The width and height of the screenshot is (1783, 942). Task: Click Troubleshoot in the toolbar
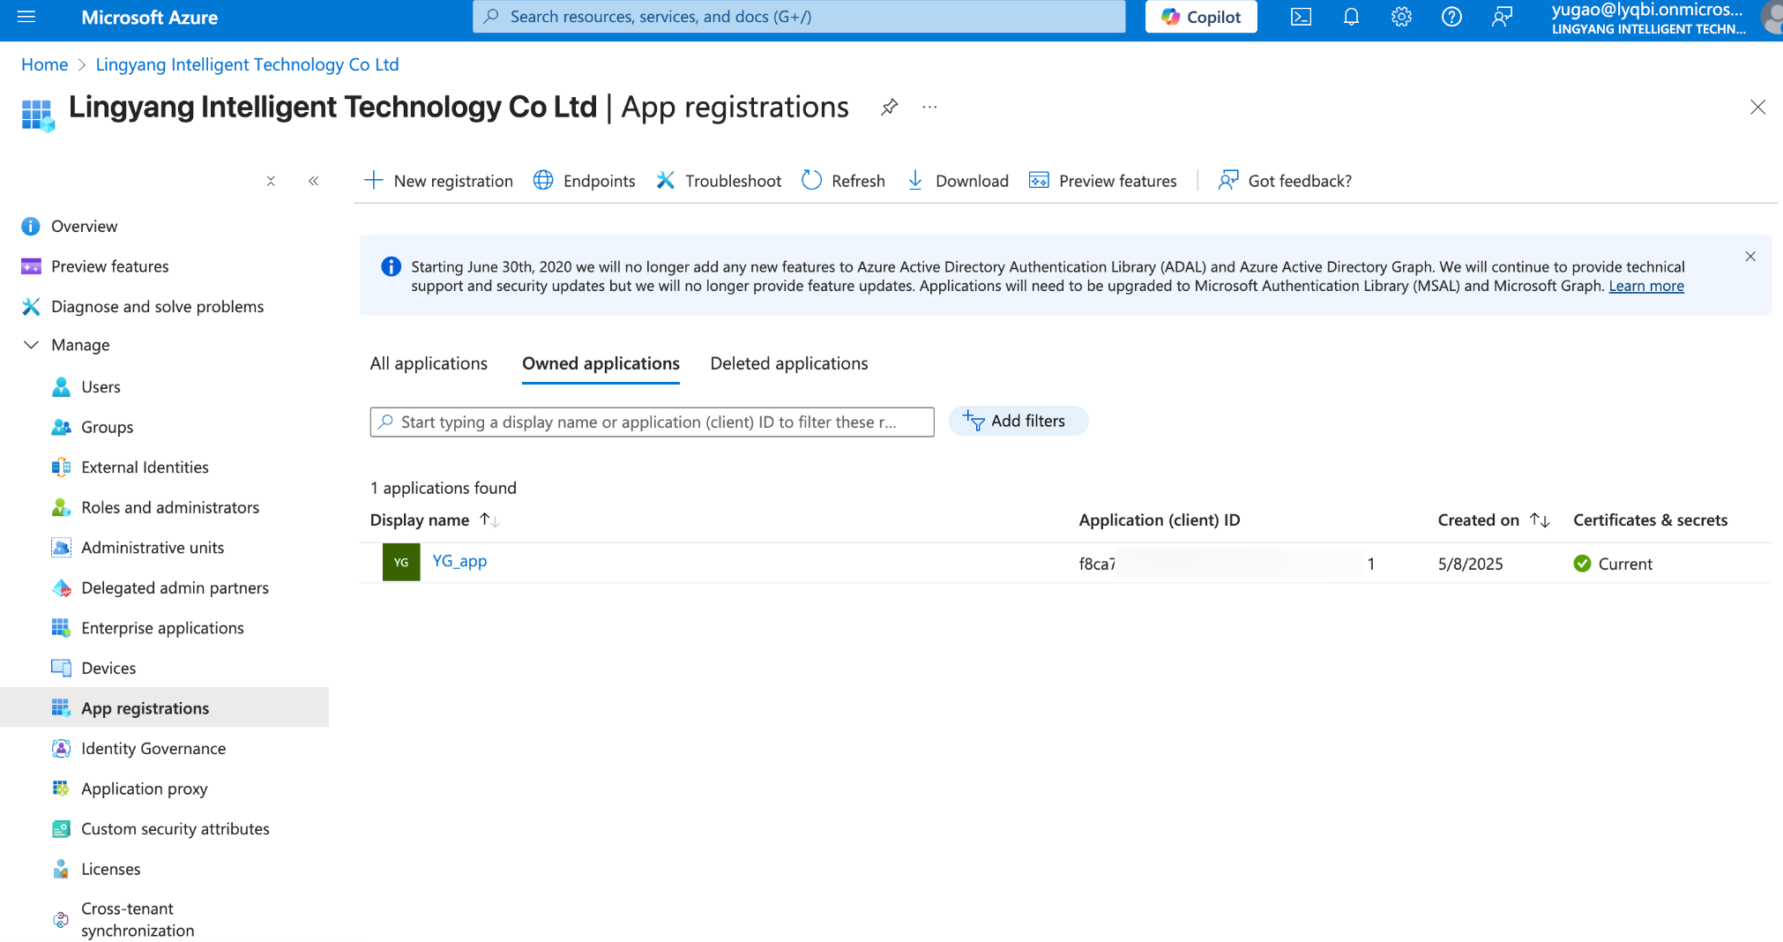pos(719,181)
